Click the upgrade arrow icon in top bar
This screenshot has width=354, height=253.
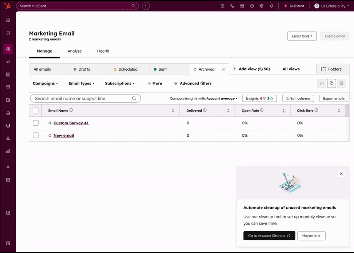click(x=223, y=6)
